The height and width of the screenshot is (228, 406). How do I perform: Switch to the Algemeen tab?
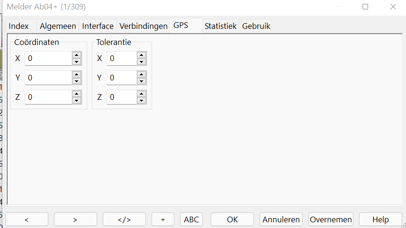pos(58,26)
